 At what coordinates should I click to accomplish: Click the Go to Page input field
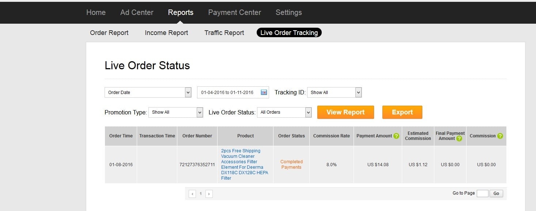click(482, 194)
